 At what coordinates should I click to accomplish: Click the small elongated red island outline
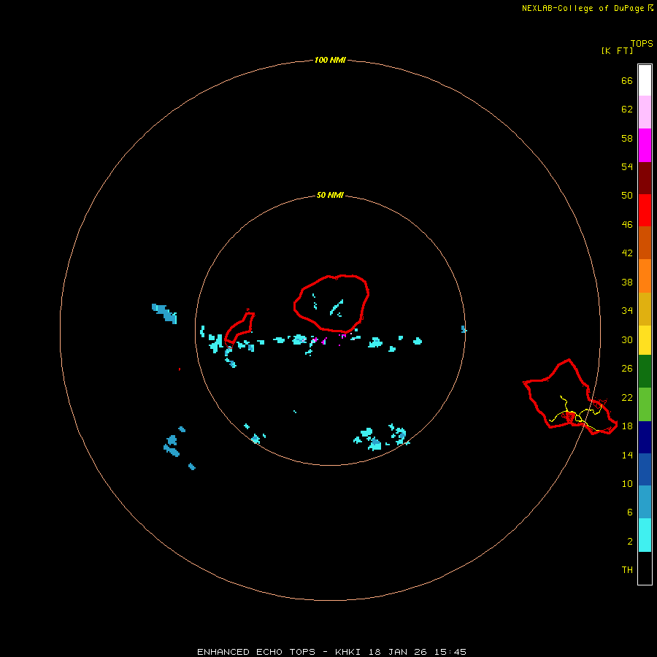pyautogui.click(x=239, y=330)
